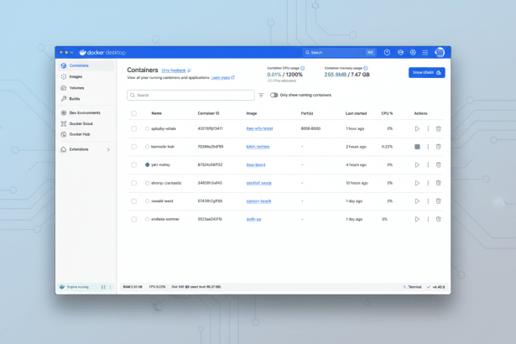This screenshot has width=516, height=344.
Task: Start the yarr-matey container with play icon
Action: point(417,165)
